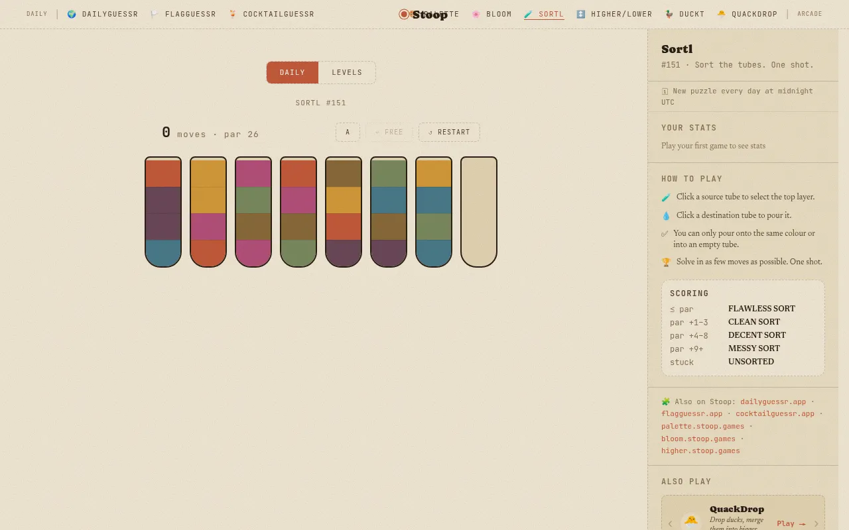Open the cocktailguessr.app link

(x=775, y=413)
